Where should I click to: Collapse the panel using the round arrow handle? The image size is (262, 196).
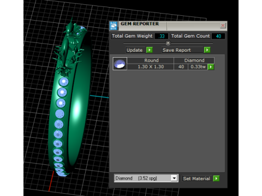coord(168,43)
